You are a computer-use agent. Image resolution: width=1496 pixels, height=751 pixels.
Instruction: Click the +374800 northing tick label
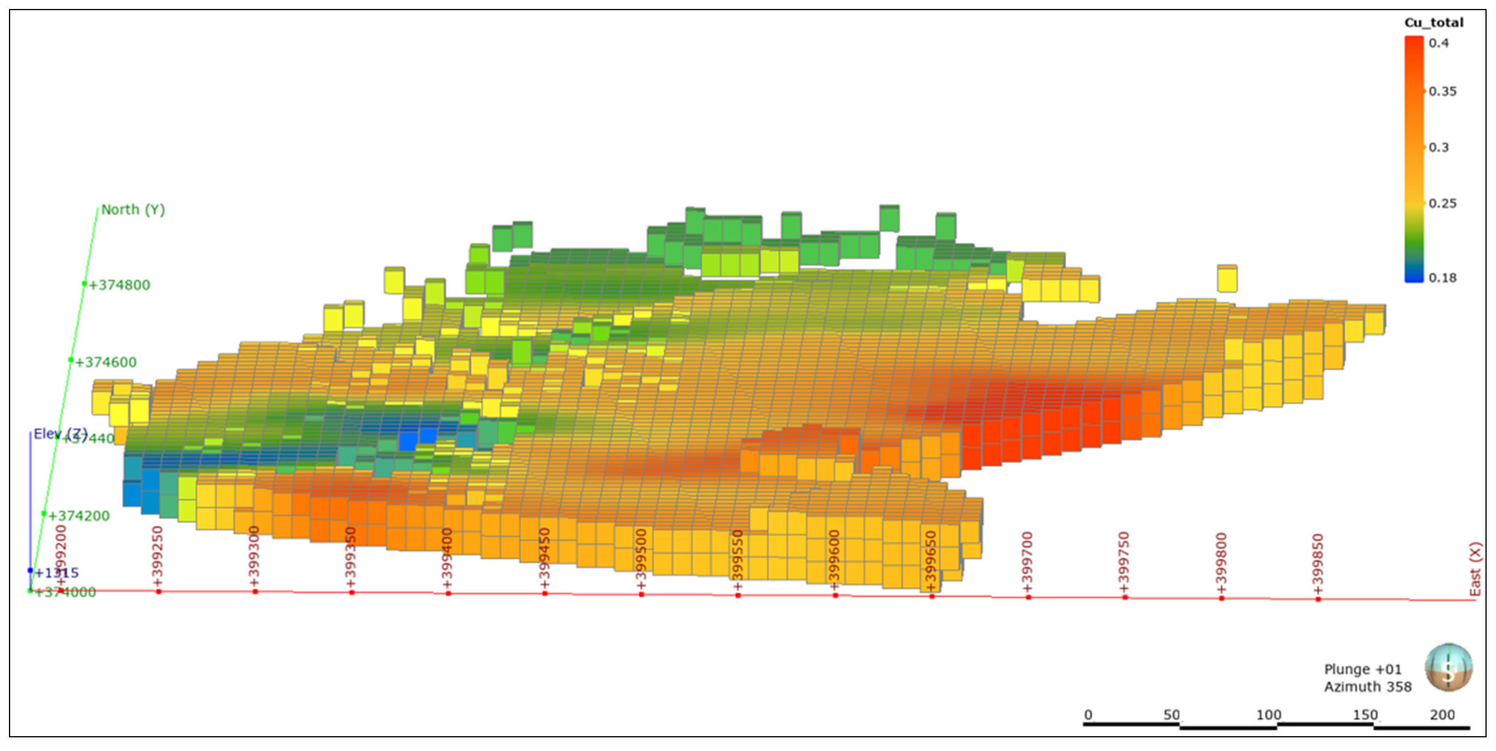pos(119,285)
